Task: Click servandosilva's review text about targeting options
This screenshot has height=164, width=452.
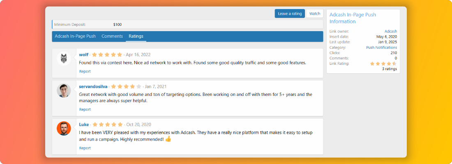Action: click(x=196, y=98)
